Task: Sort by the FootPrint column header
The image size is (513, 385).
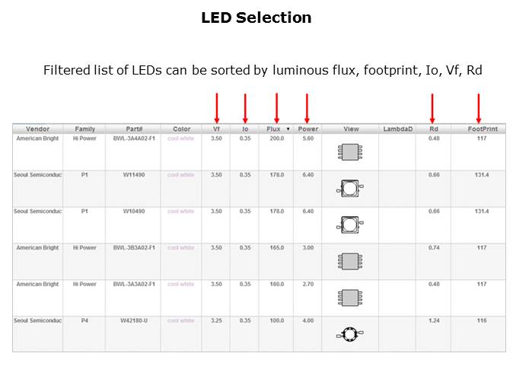Action: pos(478,129)
